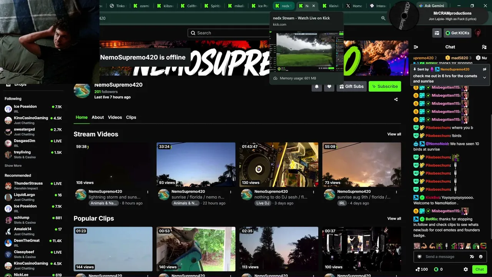Open the 33:24 sunrise video thumbnail
Screen dimensions: 492x277
click(196, 165)
